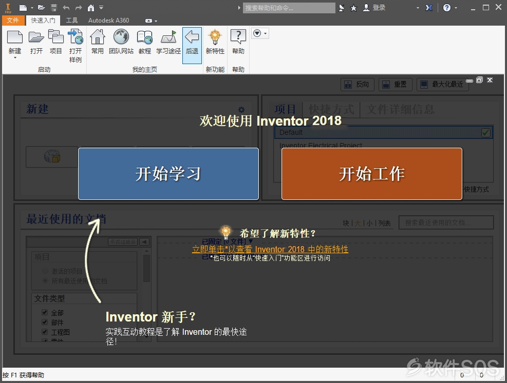Click the quick access New file icon
The height and width of the screenshot is (383, 507).
pyautogui.click(x=23, y=8)
